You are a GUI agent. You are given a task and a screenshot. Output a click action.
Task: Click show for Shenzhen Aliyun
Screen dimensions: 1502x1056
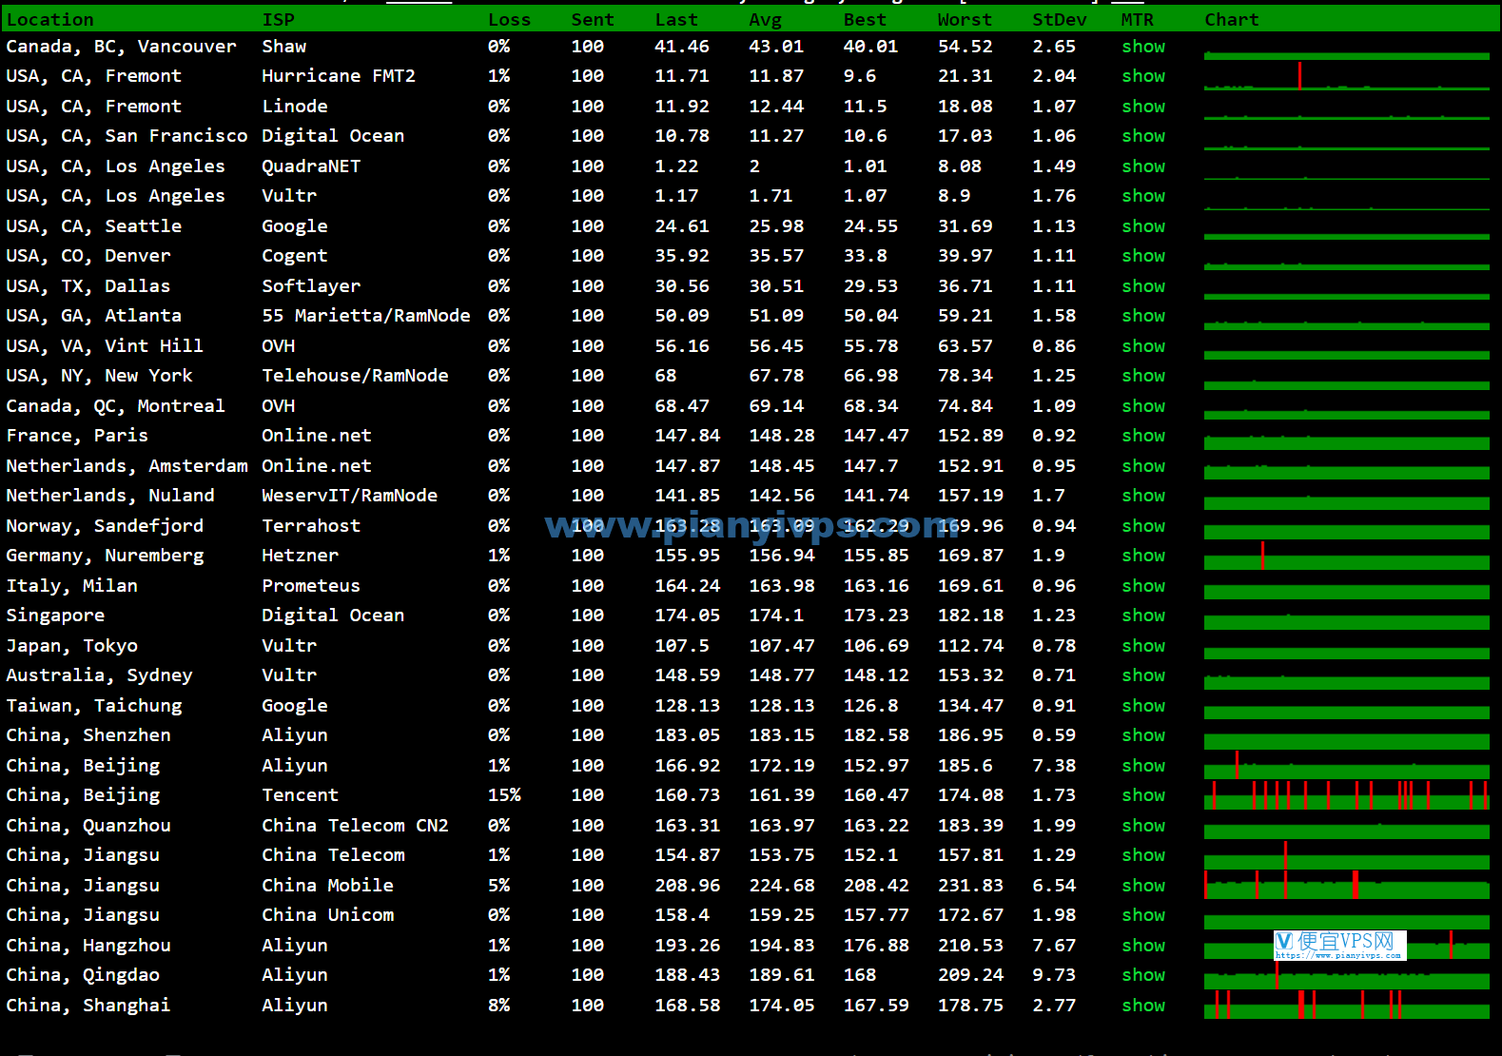coord(1142,735)
